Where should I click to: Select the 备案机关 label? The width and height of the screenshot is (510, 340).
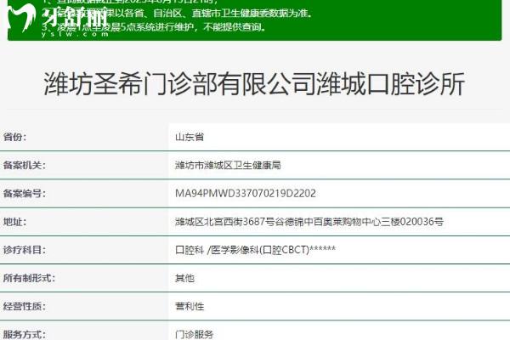24,165
